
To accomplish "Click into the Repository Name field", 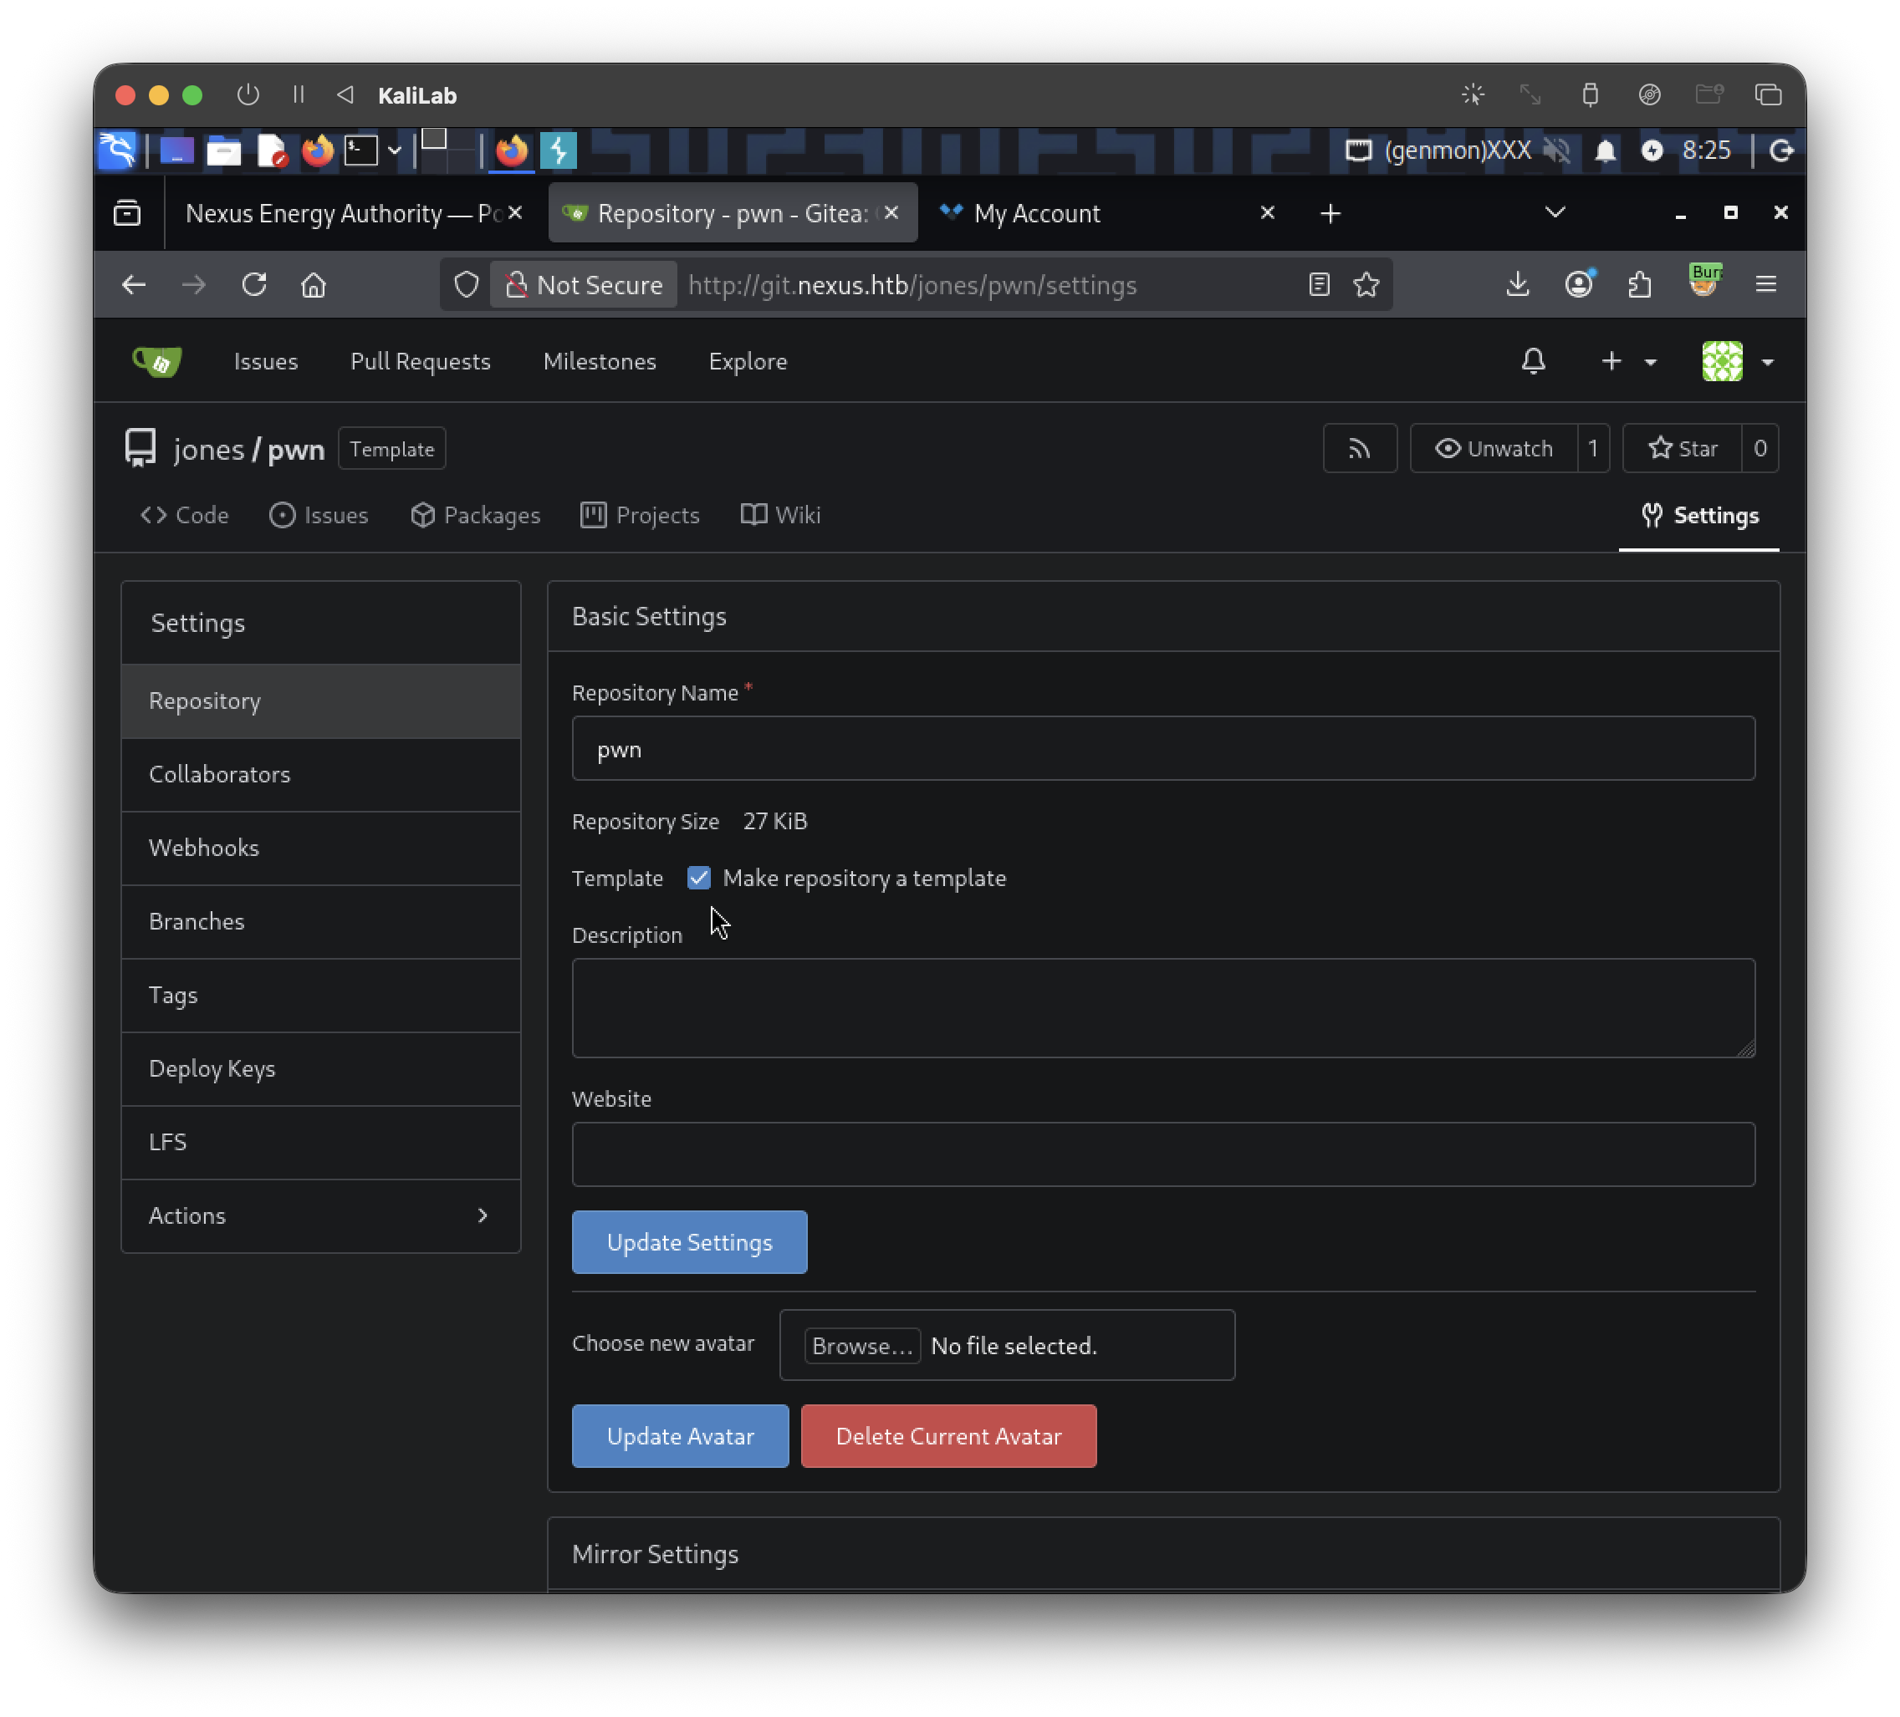I will (x=1163, y=749).
